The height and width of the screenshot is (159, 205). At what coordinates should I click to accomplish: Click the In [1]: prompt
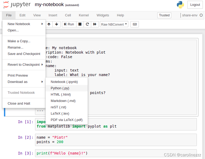pos(26,122)
